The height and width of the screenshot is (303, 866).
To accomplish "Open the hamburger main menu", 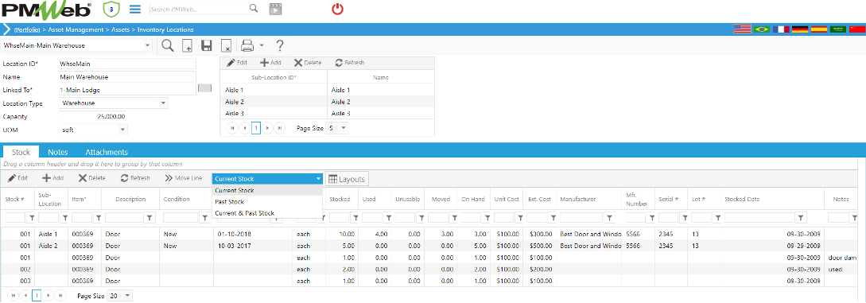I will click(134, 10).
